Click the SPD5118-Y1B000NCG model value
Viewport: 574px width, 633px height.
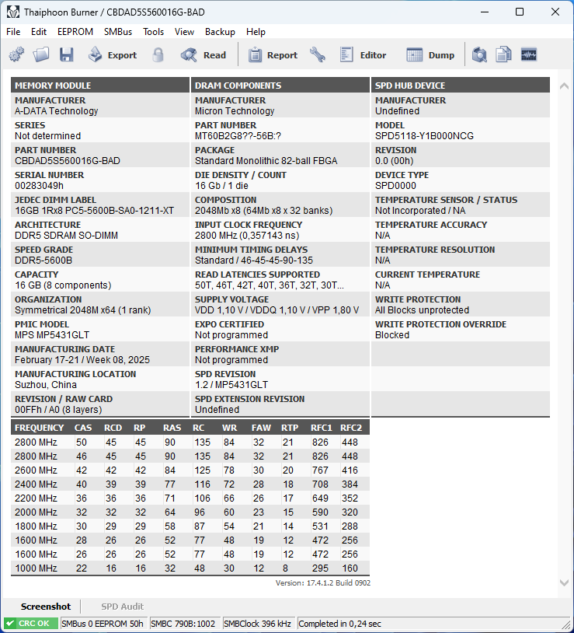(x=424, y=136)
